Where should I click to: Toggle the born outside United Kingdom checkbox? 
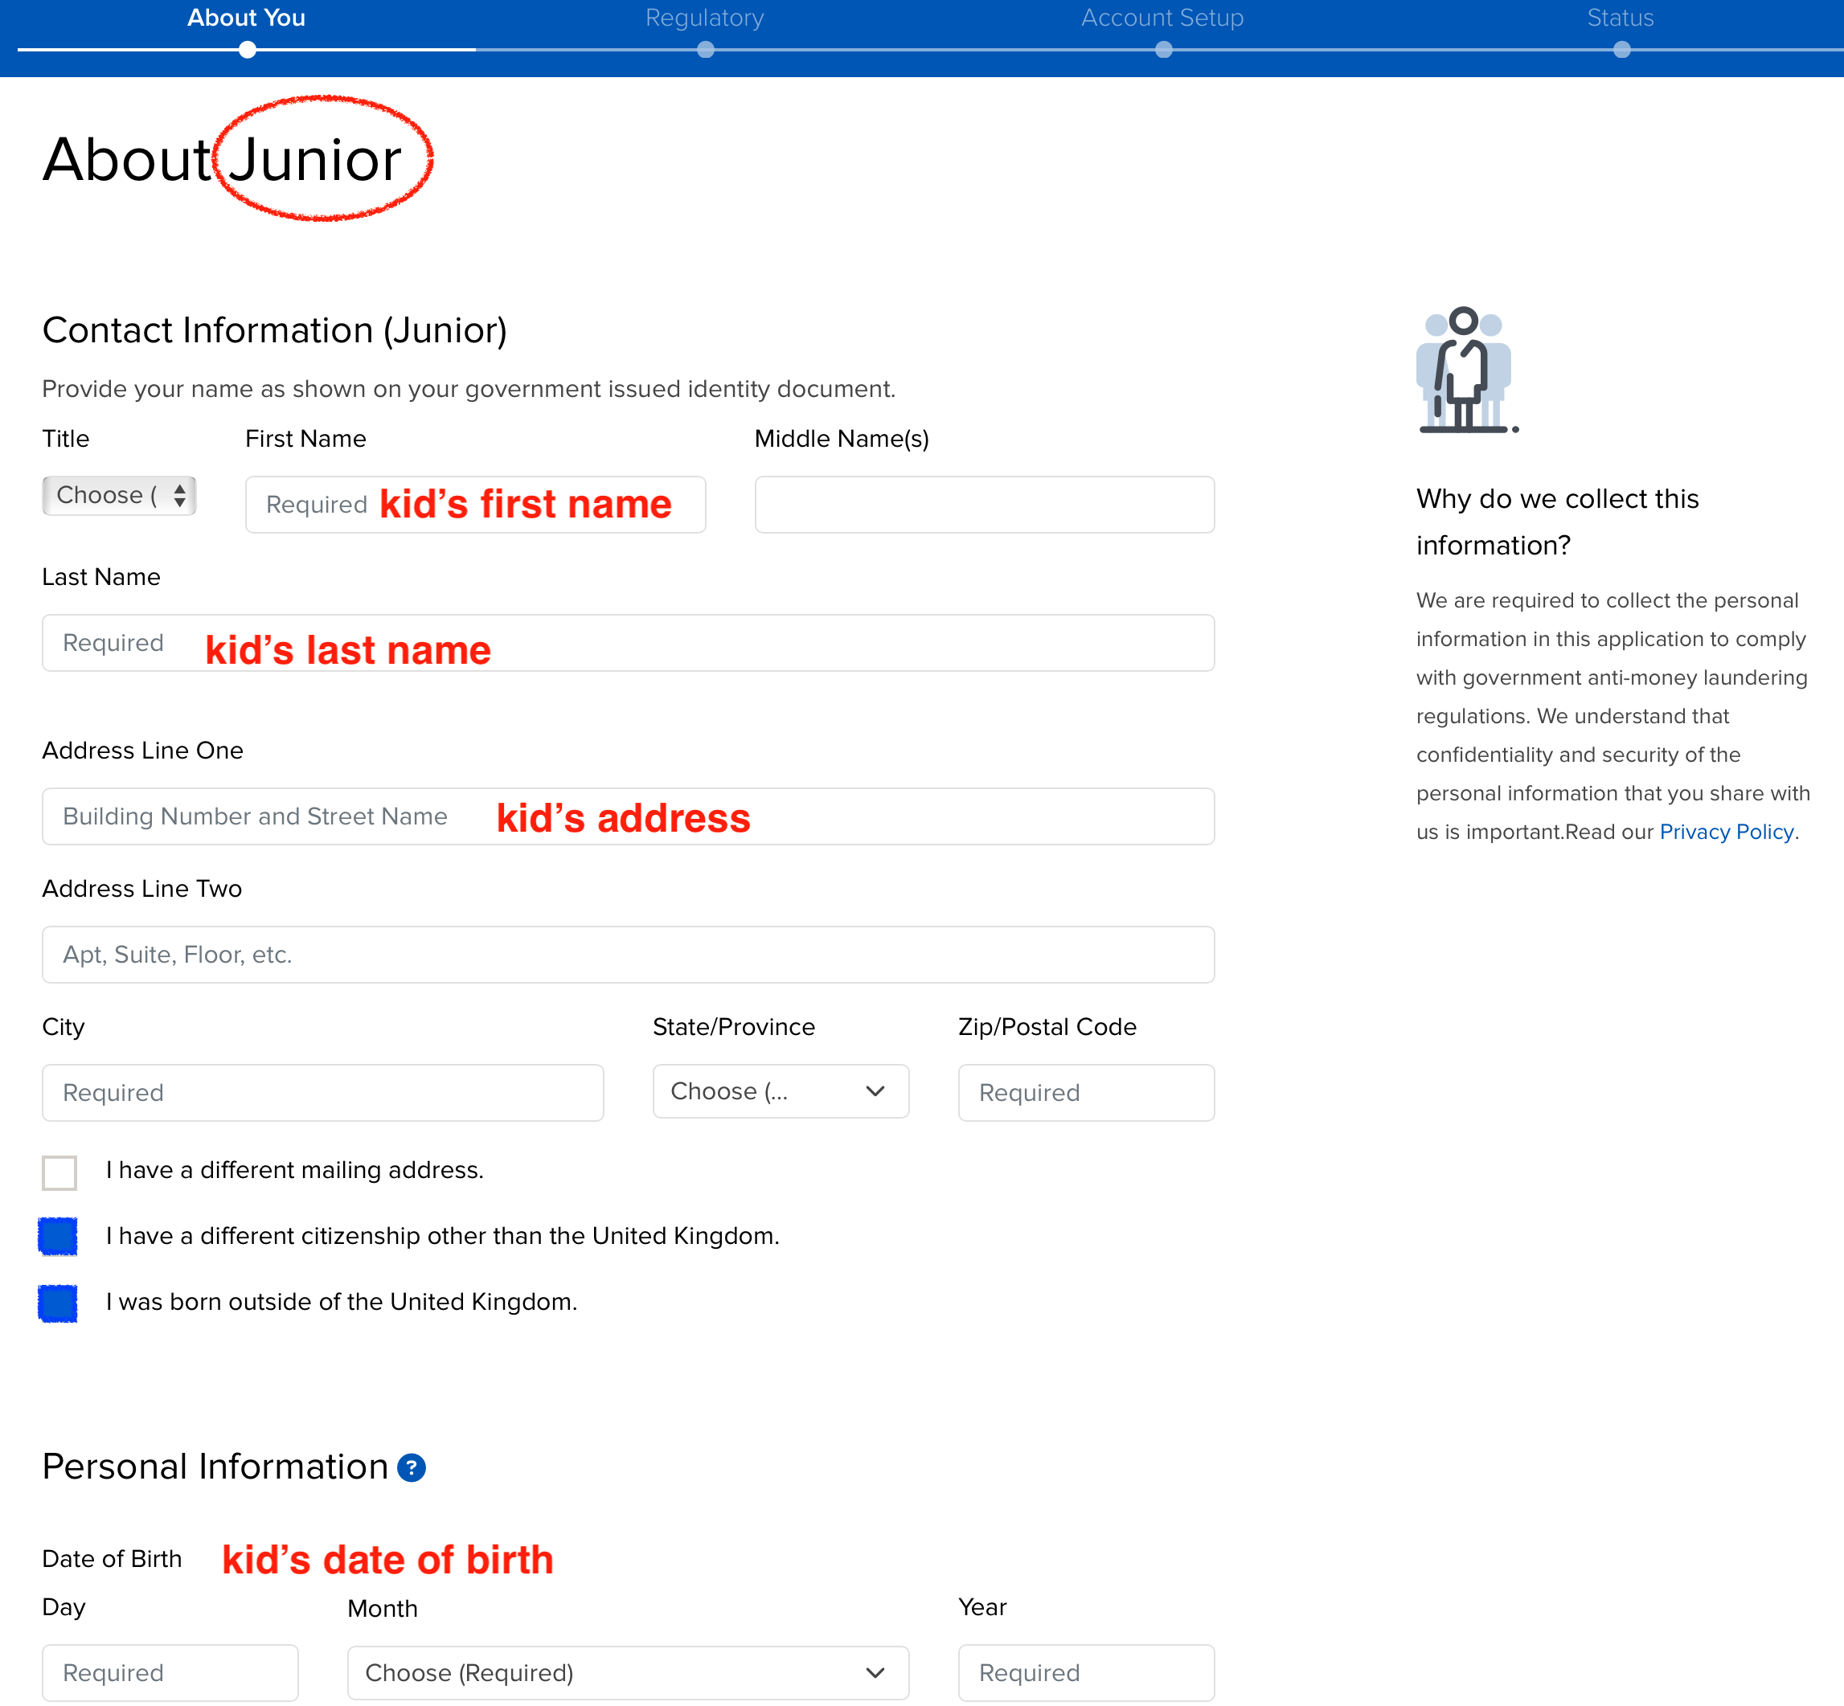58,1303
